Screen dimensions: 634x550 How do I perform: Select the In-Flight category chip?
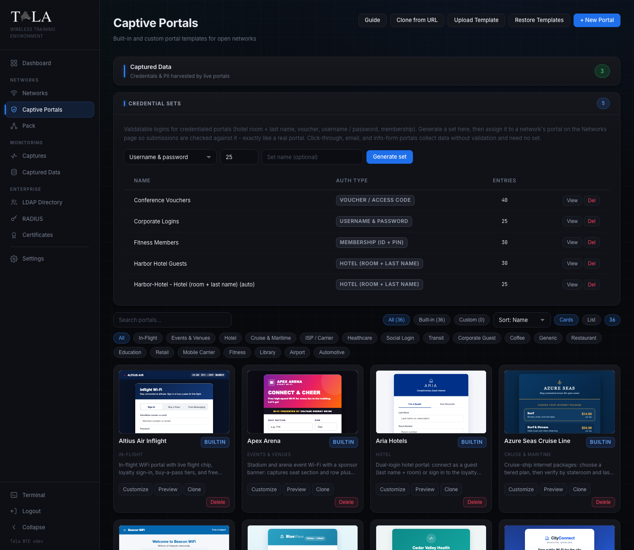[148, 338]
